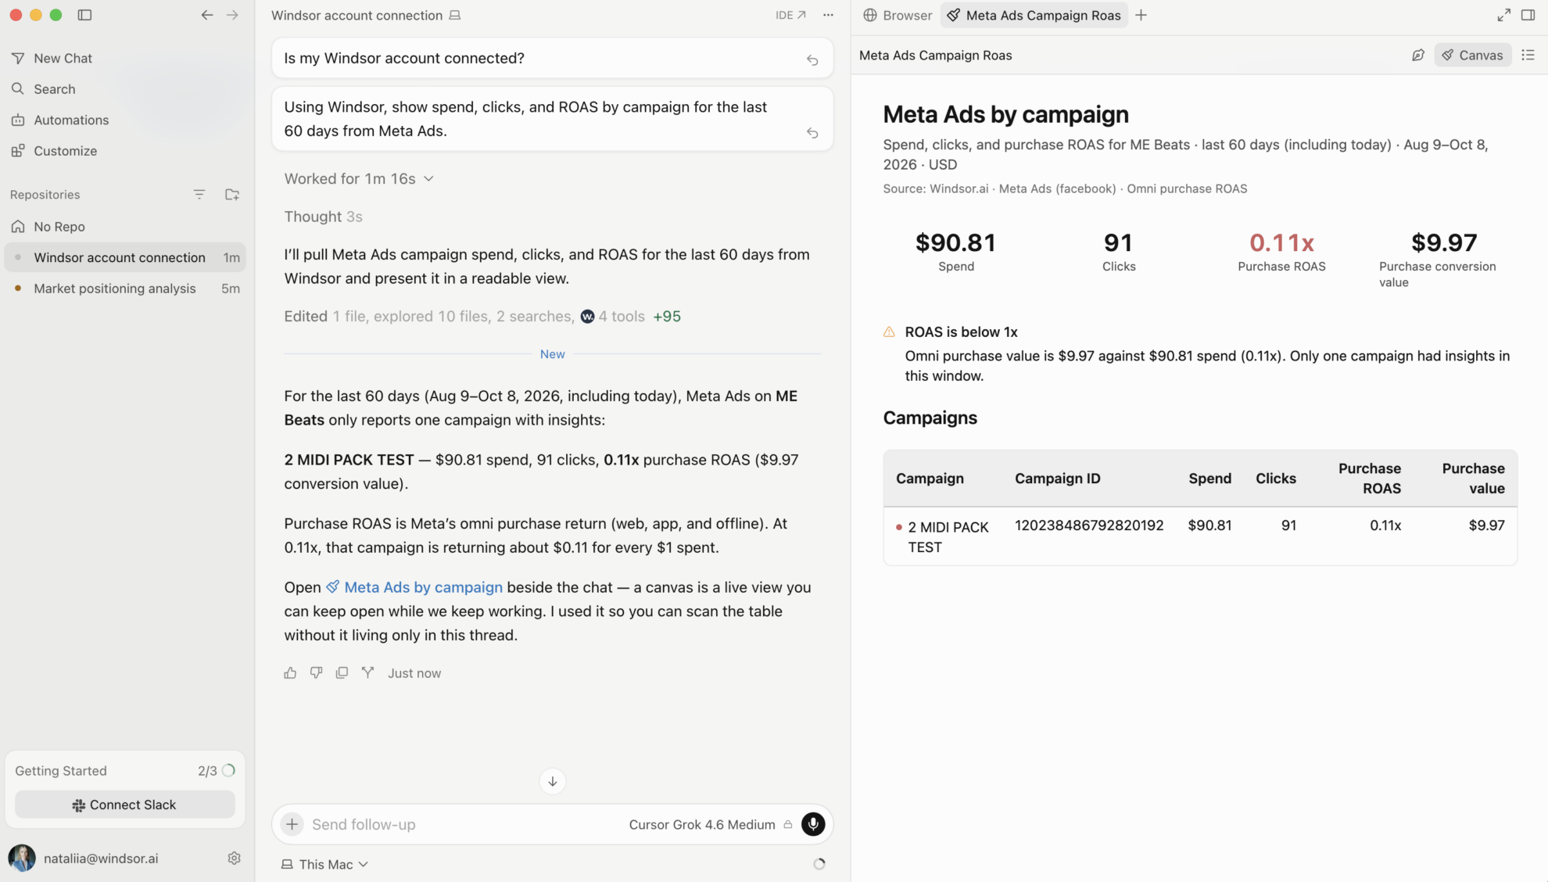Image resolution: width=1548 pixels, height=882 pixels.
Task: Revert the 'Is my Windsor account connected?' message
Action: (812, 59)
